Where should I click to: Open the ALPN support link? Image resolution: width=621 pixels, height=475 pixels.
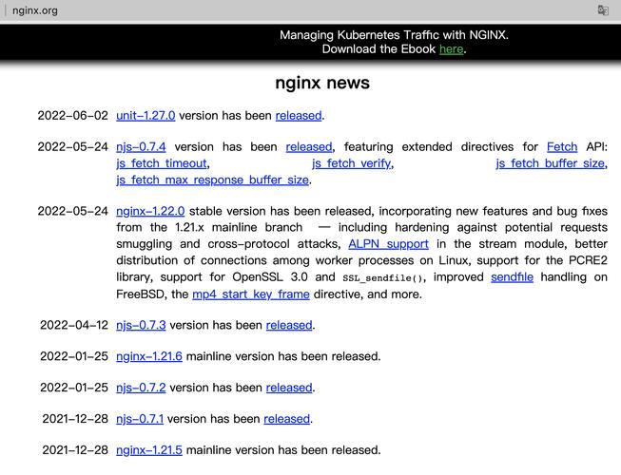pos(389,244)
